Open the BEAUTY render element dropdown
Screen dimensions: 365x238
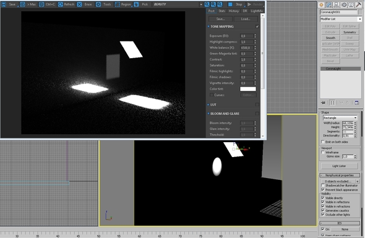[178, 4]
